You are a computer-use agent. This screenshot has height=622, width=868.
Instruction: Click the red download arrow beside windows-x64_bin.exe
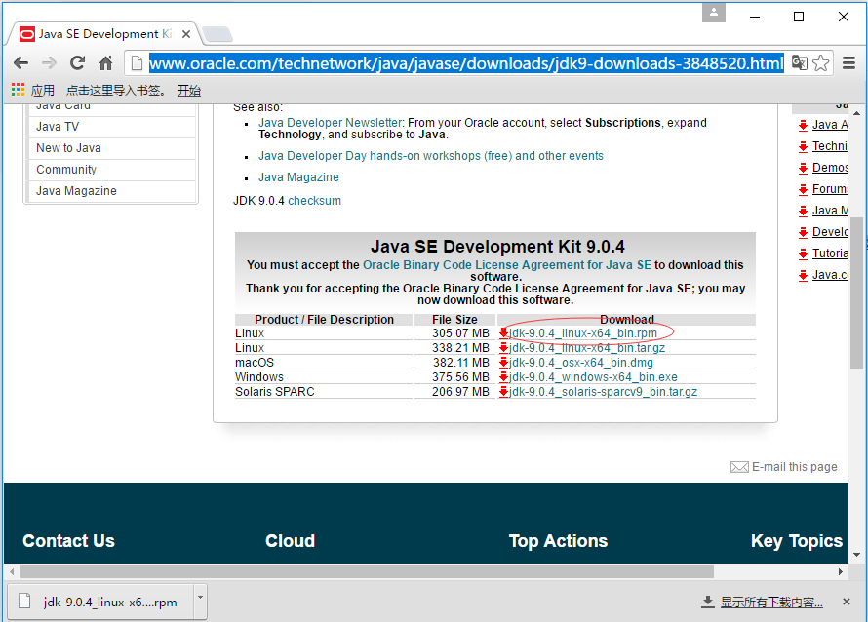pyautogui.click(x=504, y=377)
